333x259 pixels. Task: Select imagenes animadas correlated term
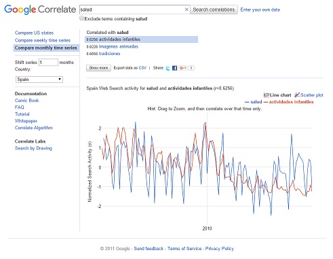pyautogui.click(x=119, y=46)
